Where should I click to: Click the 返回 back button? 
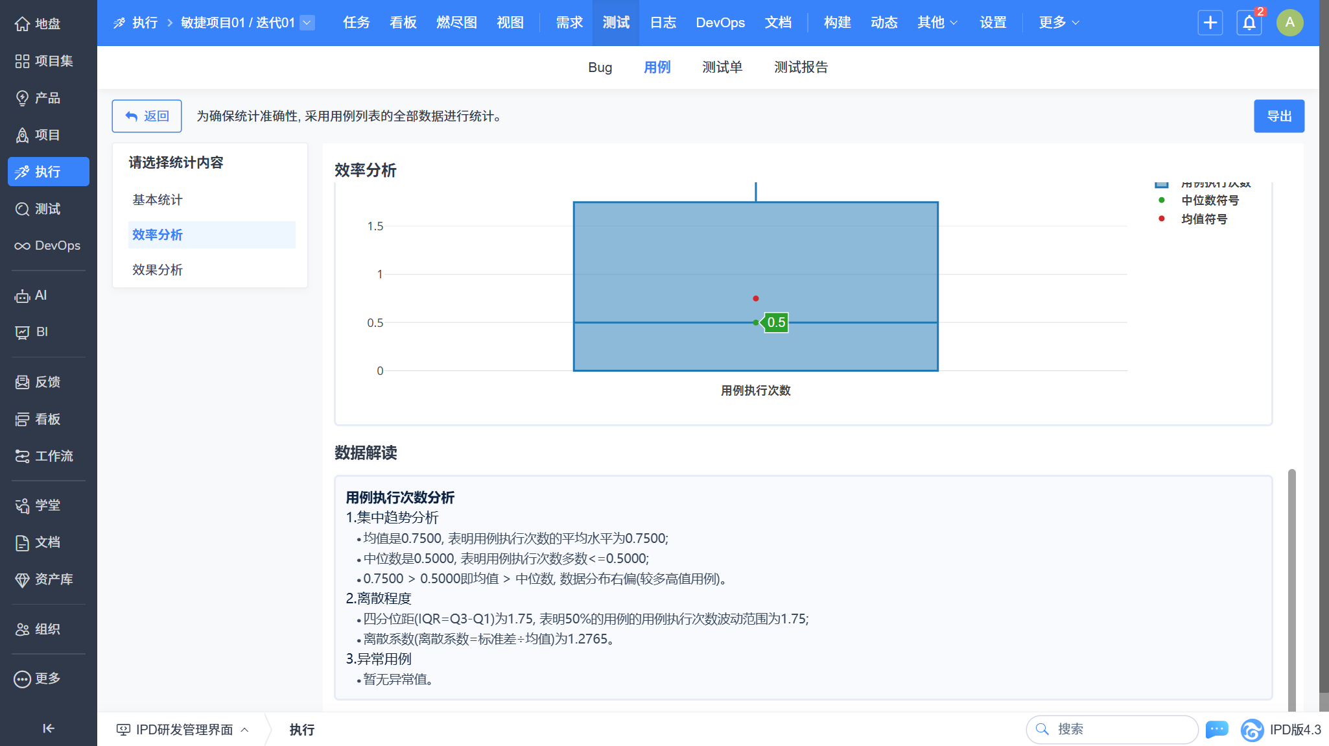pyautogui.click(x=147, y=116)
